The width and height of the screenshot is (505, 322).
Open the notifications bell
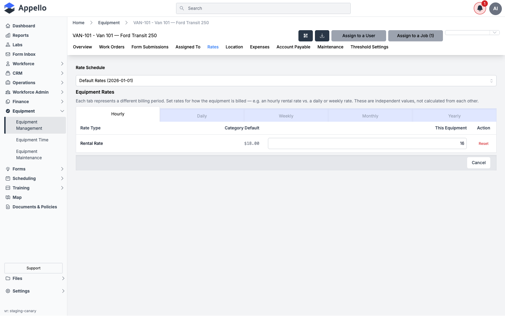click(x=480, y=8)
